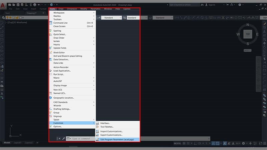Expand the Draw Order submenu
267x150 pixels.
coord(72,38)
